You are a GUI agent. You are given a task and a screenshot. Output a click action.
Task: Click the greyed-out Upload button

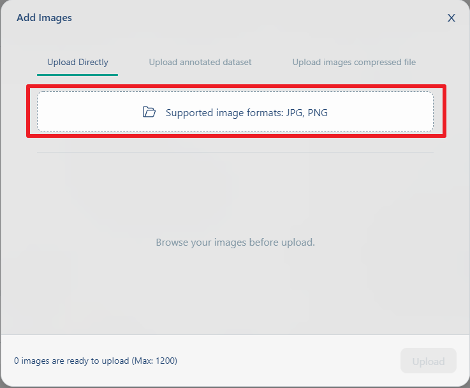coord(429,361)
